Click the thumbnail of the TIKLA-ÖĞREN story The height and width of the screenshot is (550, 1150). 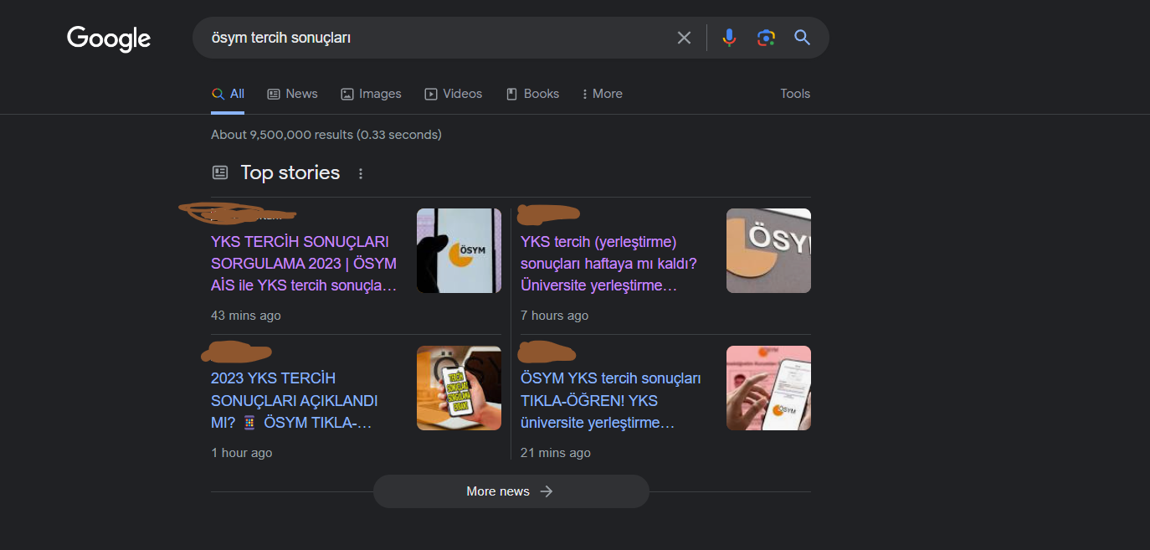[x=768, y=388]
